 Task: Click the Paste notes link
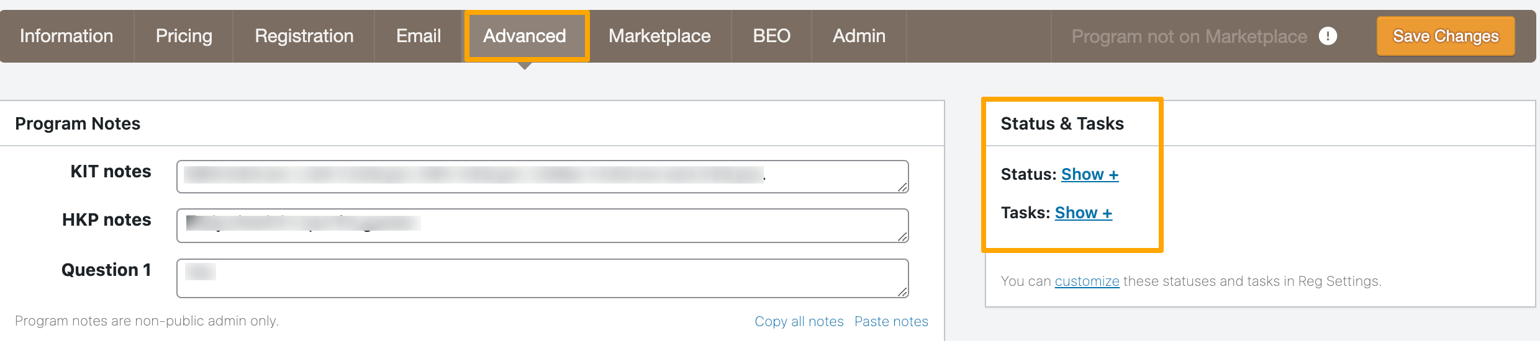(x=891, y=322)
